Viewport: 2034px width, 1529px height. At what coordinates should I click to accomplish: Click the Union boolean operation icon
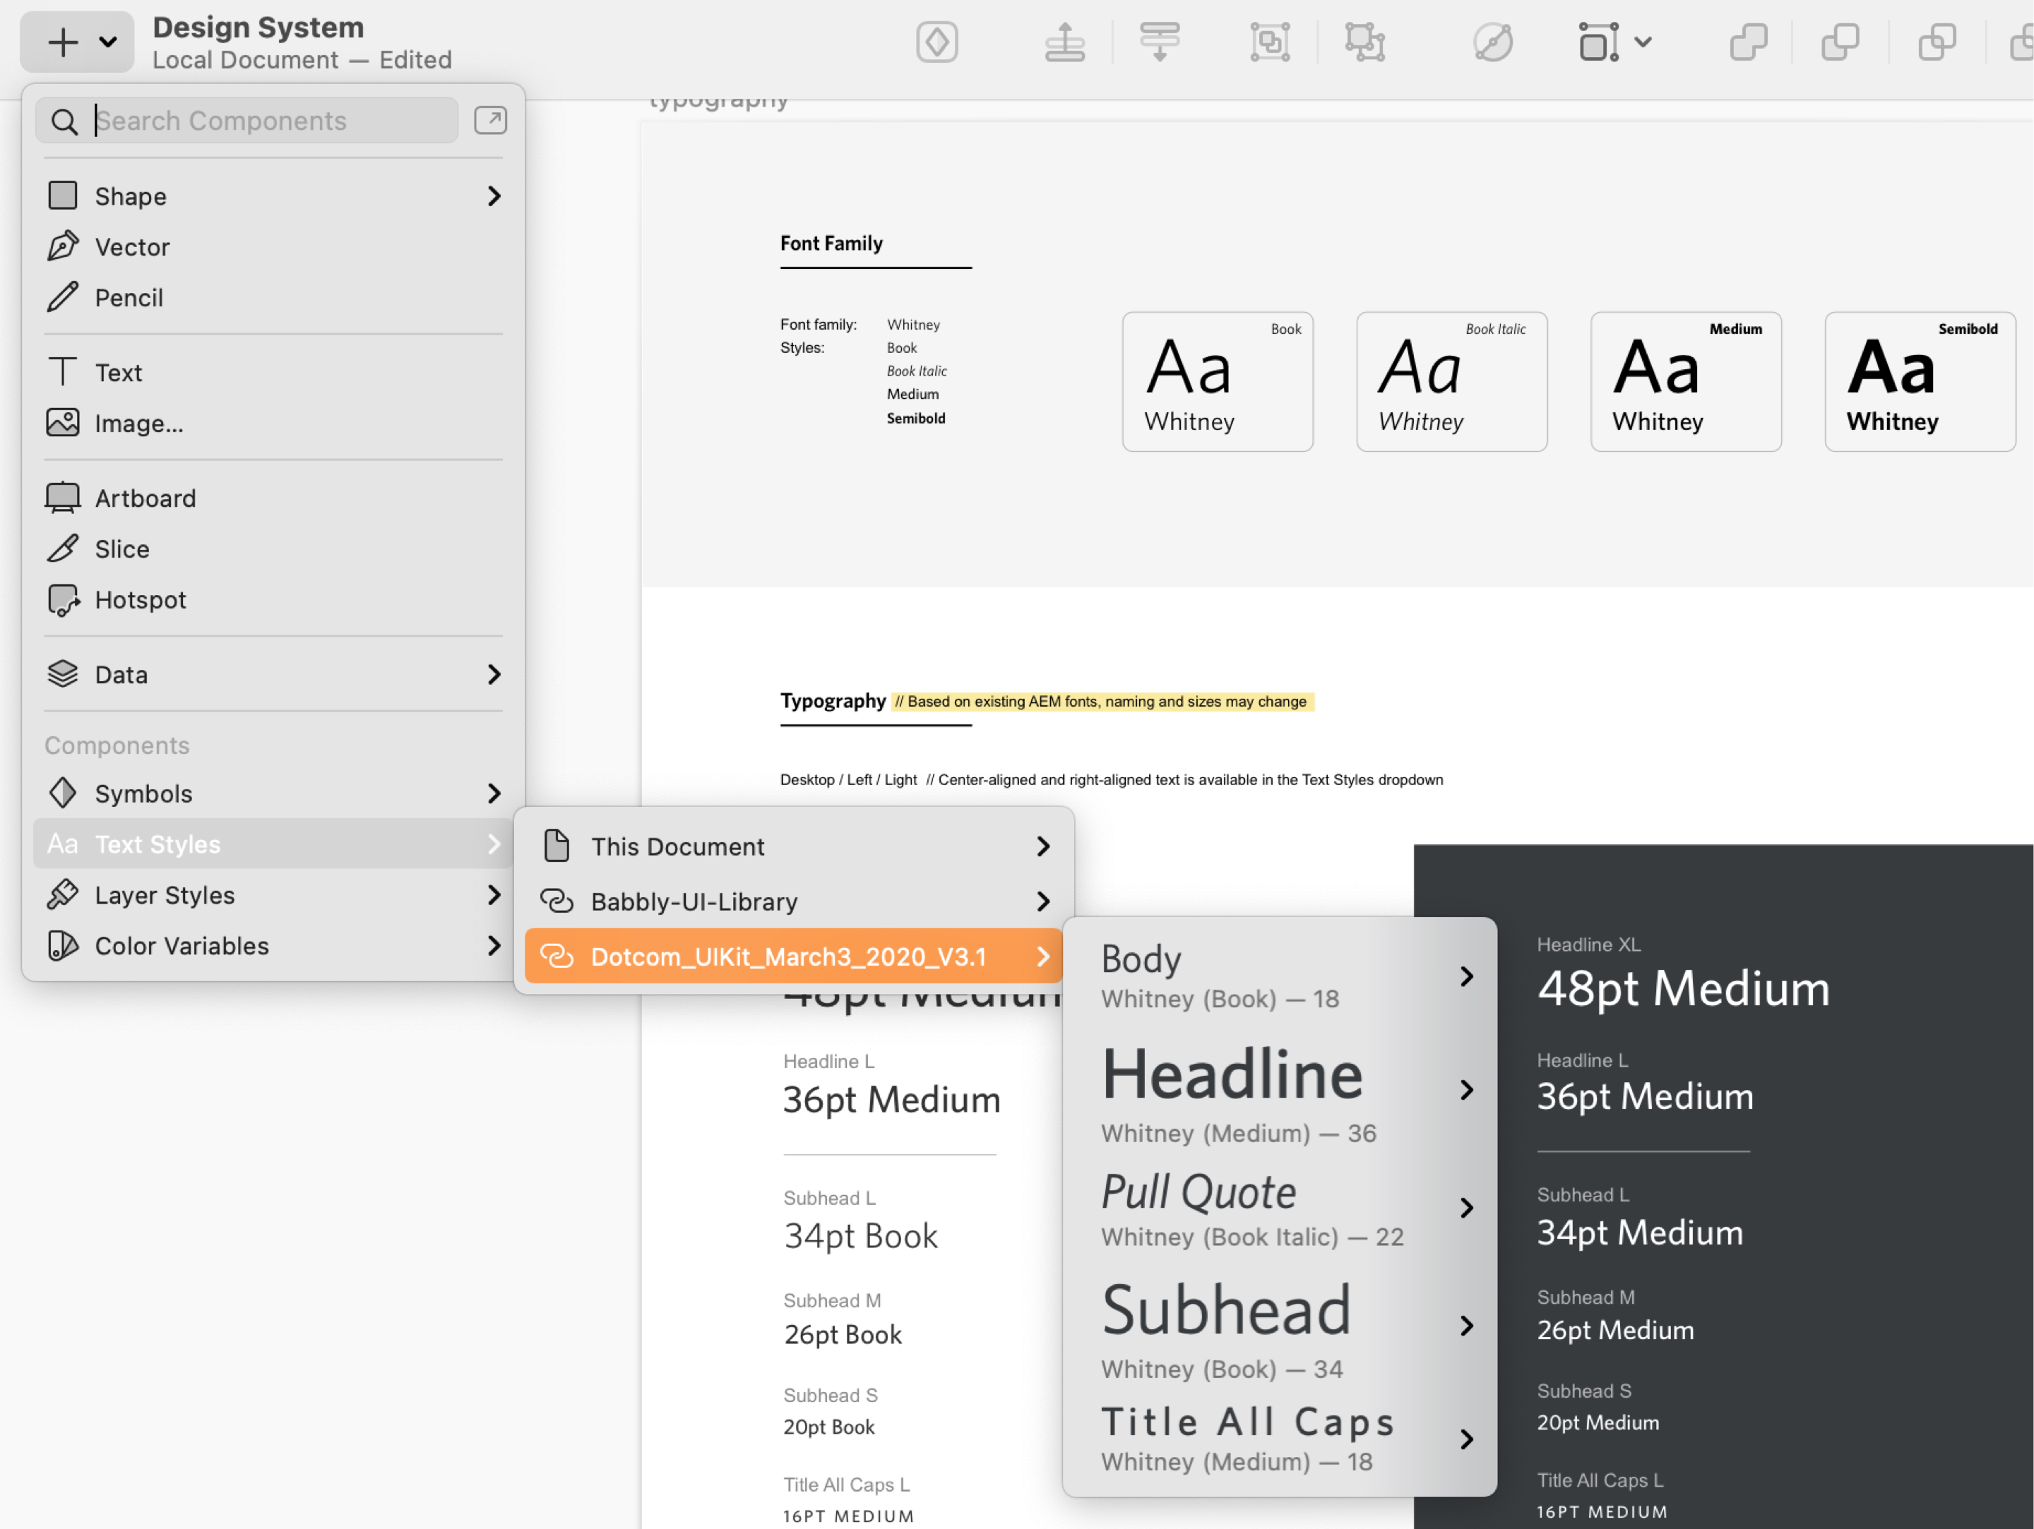[x=1748, y=42]
